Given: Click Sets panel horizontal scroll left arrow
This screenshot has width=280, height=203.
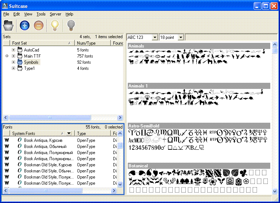Looking at the screenshot, I should (x=5, y=117).
